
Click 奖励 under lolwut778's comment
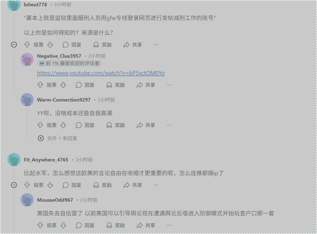pos(102,44)
